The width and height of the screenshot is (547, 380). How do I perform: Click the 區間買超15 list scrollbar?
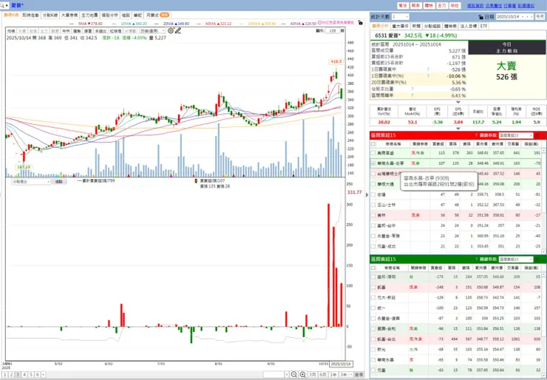[x=543, y=201]
